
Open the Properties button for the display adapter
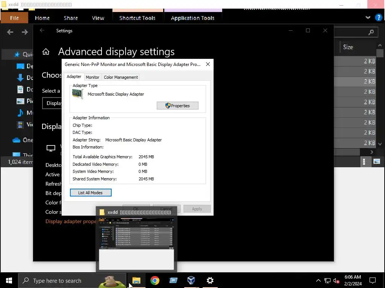[177, 105]
